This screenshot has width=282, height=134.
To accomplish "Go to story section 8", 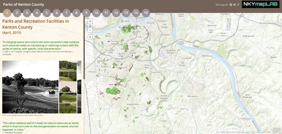I will point(77,13).
